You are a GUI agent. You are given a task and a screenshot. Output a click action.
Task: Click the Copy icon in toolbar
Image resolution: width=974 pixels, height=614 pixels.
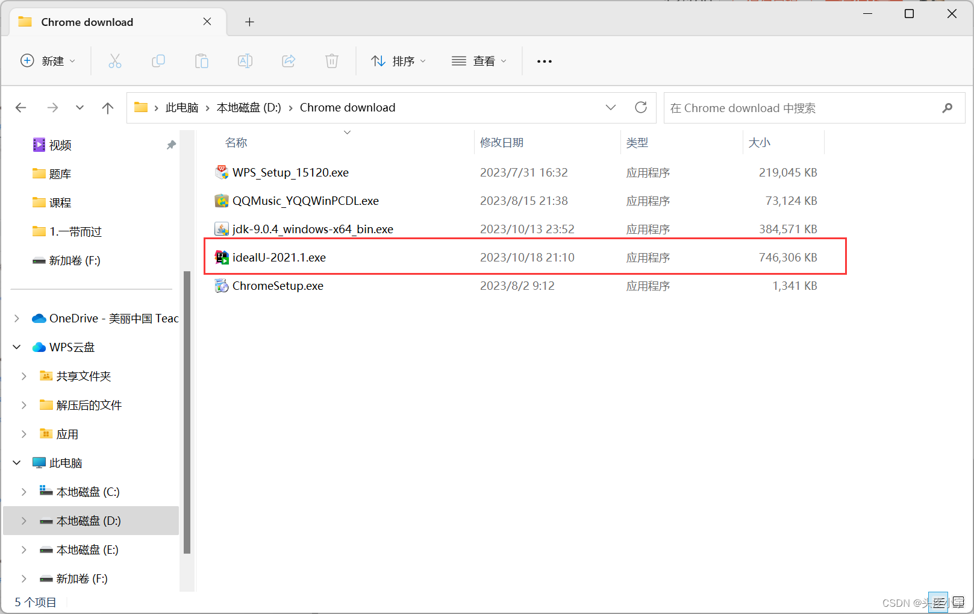[x=158, y=61]
